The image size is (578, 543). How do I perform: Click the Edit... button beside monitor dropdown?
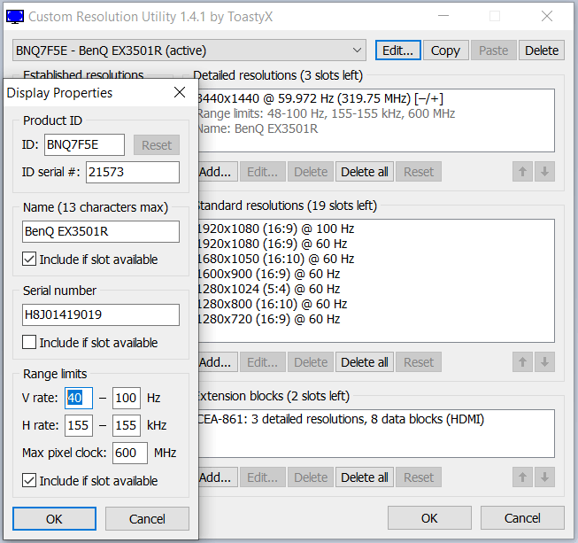[398, 50]
